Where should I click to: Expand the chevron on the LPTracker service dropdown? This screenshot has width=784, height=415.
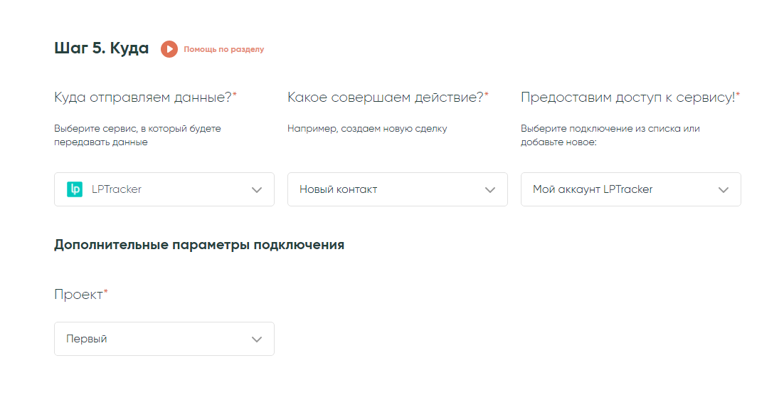(257, 190)
